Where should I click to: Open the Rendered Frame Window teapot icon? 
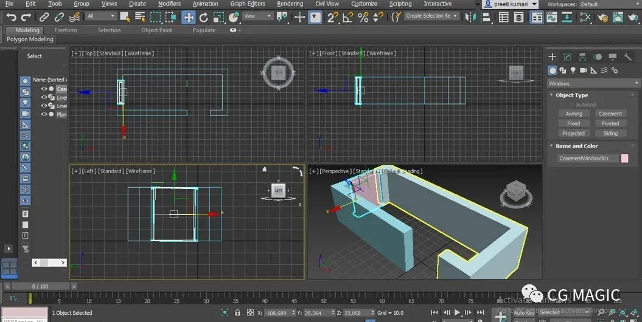(618, 17)
